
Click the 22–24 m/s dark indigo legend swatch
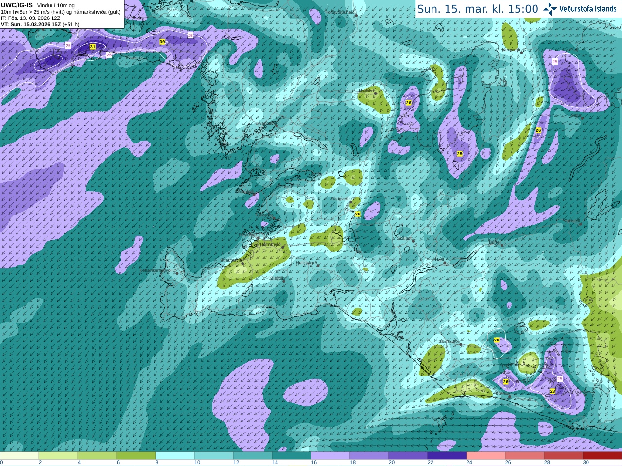click(x=447, y=455)
